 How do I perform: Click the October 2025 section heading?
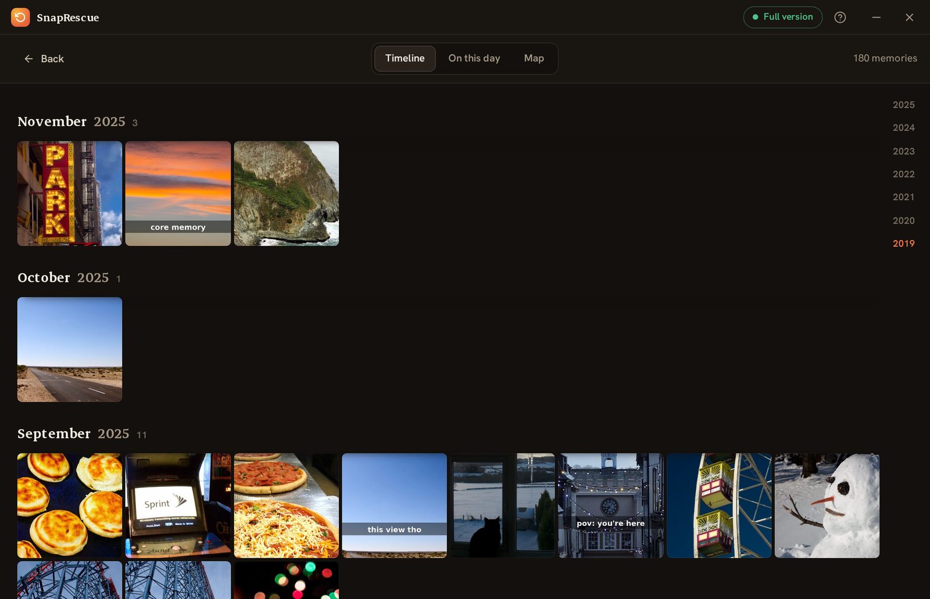(63, 278)
